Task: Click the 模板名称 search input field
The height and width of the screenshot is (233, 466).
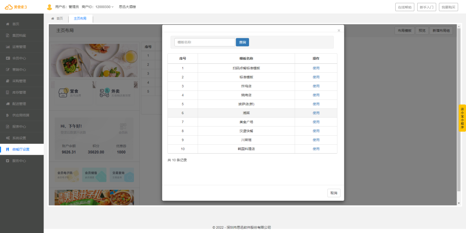Action: 205,42
